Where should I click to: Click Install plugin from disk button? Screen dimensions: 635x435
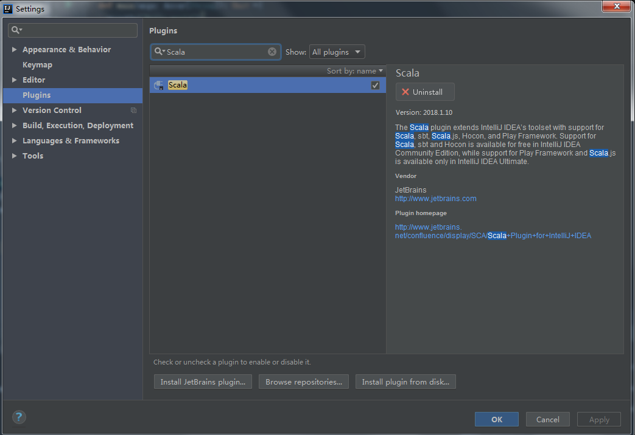[x=405, y=382]
